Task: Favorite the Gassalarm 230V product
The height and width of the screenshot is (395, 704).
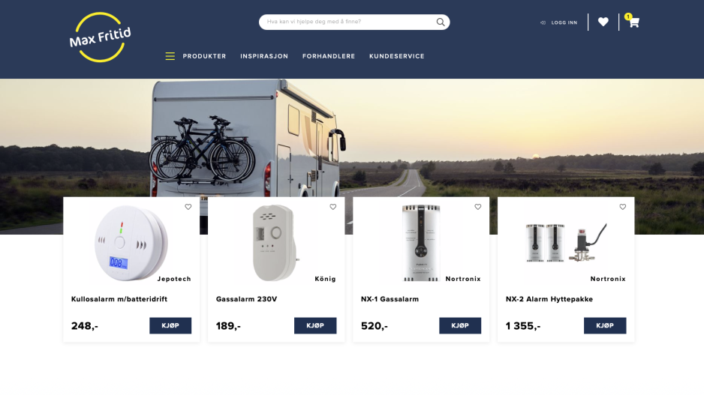Action: coord(333,207)
